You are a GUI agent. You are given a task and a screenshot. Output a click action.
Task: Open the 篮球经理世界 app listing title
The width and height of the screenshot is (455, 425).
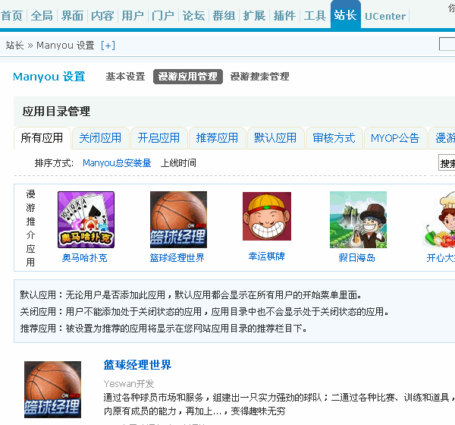[x=137, y=365]
